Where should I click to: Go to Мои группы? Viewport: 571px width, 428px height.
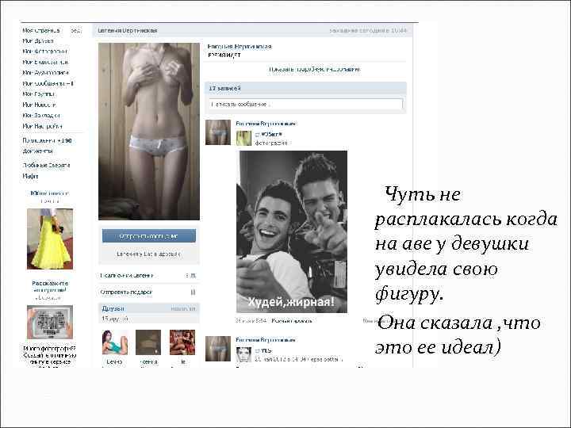tap(38, 94)
